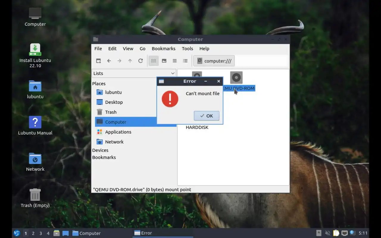The image size is (381, 238).
Task: Switch to thumbnail view mode
Action: [x=164, y=61]
